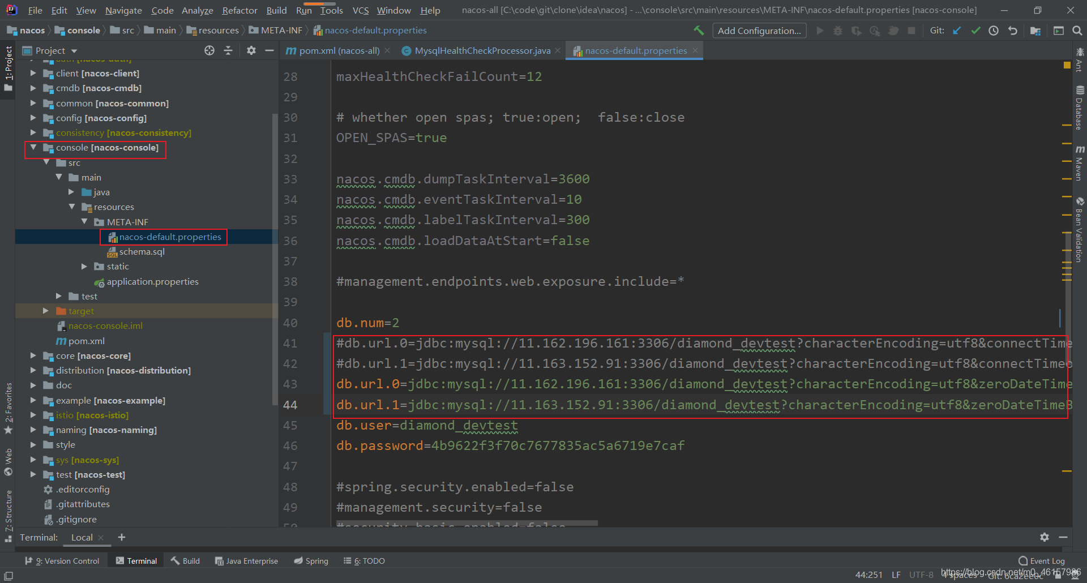1087x583 pixels.
Task: Click the Run with Coverage icon
Action: tap(857, 31)
